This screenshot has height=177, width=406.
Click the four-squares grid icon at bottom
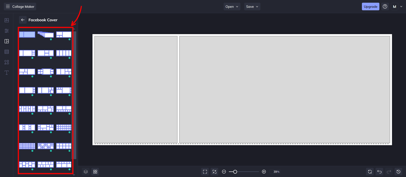(x=95, y=172)
